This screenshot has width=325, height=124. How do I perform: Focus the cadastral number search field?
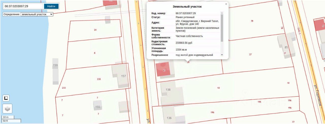(24, 6)
